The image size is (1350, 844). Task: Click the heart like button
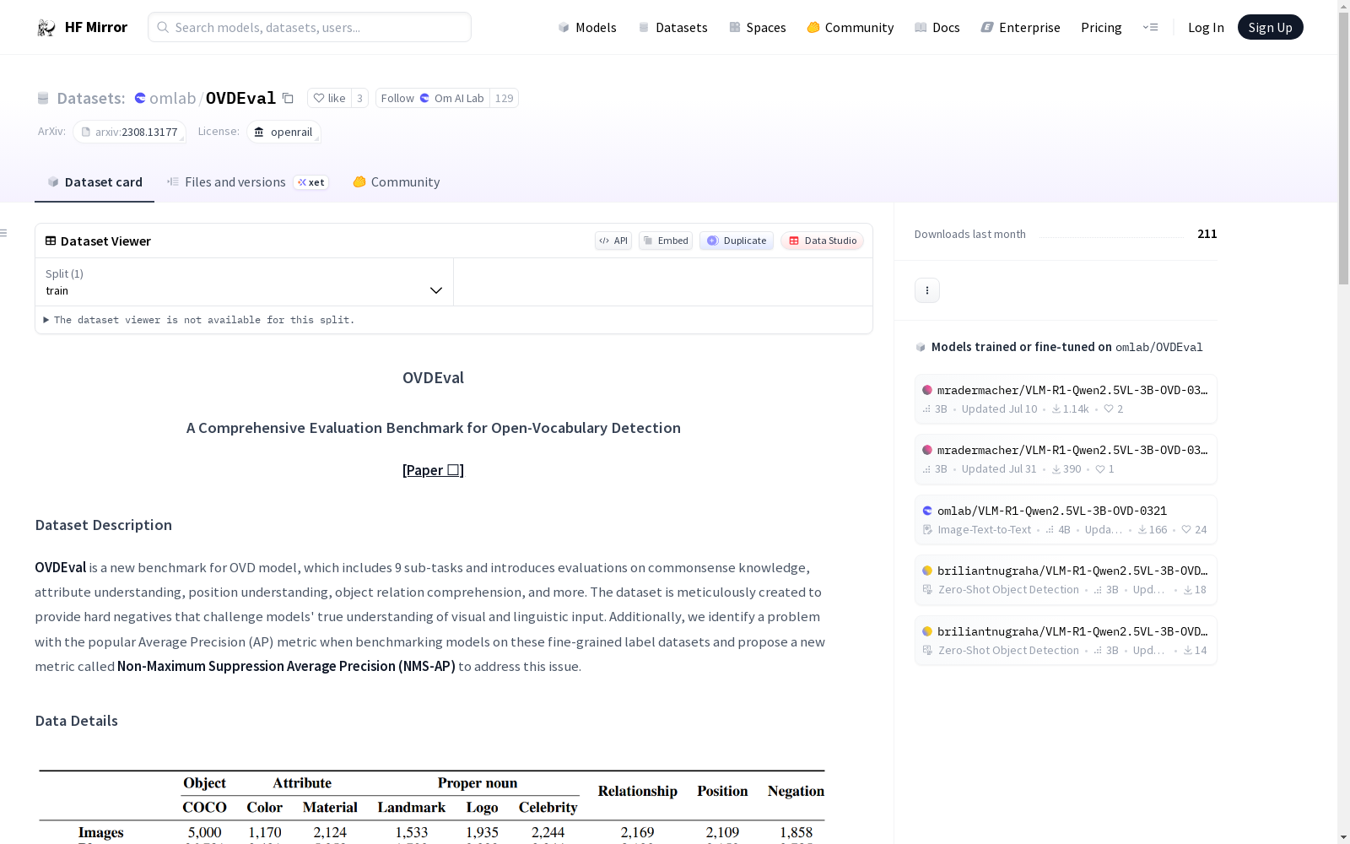point(329,98)
